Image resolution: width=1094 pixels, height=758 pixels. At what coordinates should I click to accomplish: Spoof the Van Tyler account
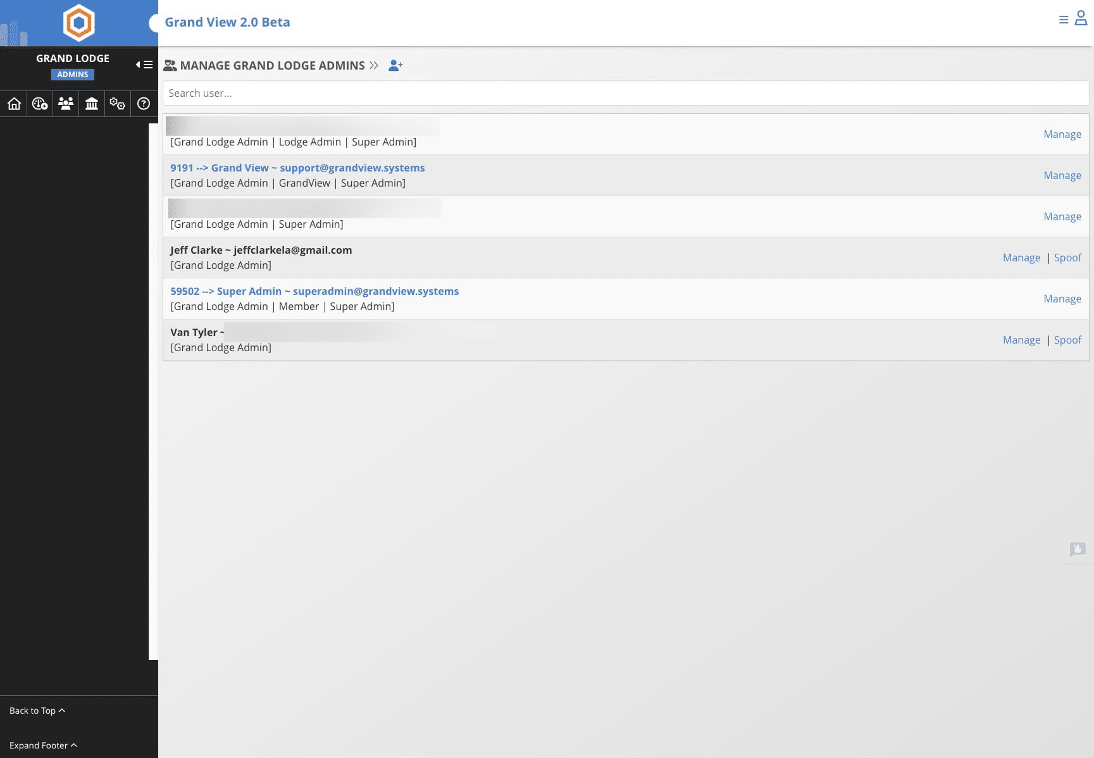click(x=1067, y=340)
